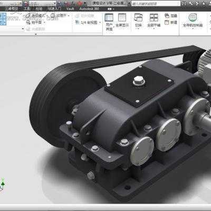The width and height of the screenshot is (211, 211).
Task: Click the document title in the title bar
Action: click(110, 3)
